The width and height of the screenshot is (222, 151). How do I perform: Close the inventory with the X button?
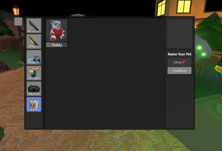[x=18, y=21]
